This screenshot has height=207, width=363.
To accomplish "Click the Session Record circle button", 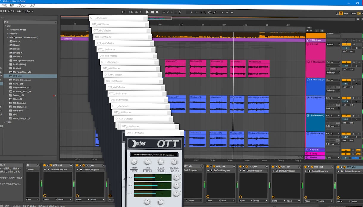I will [179, 12].
